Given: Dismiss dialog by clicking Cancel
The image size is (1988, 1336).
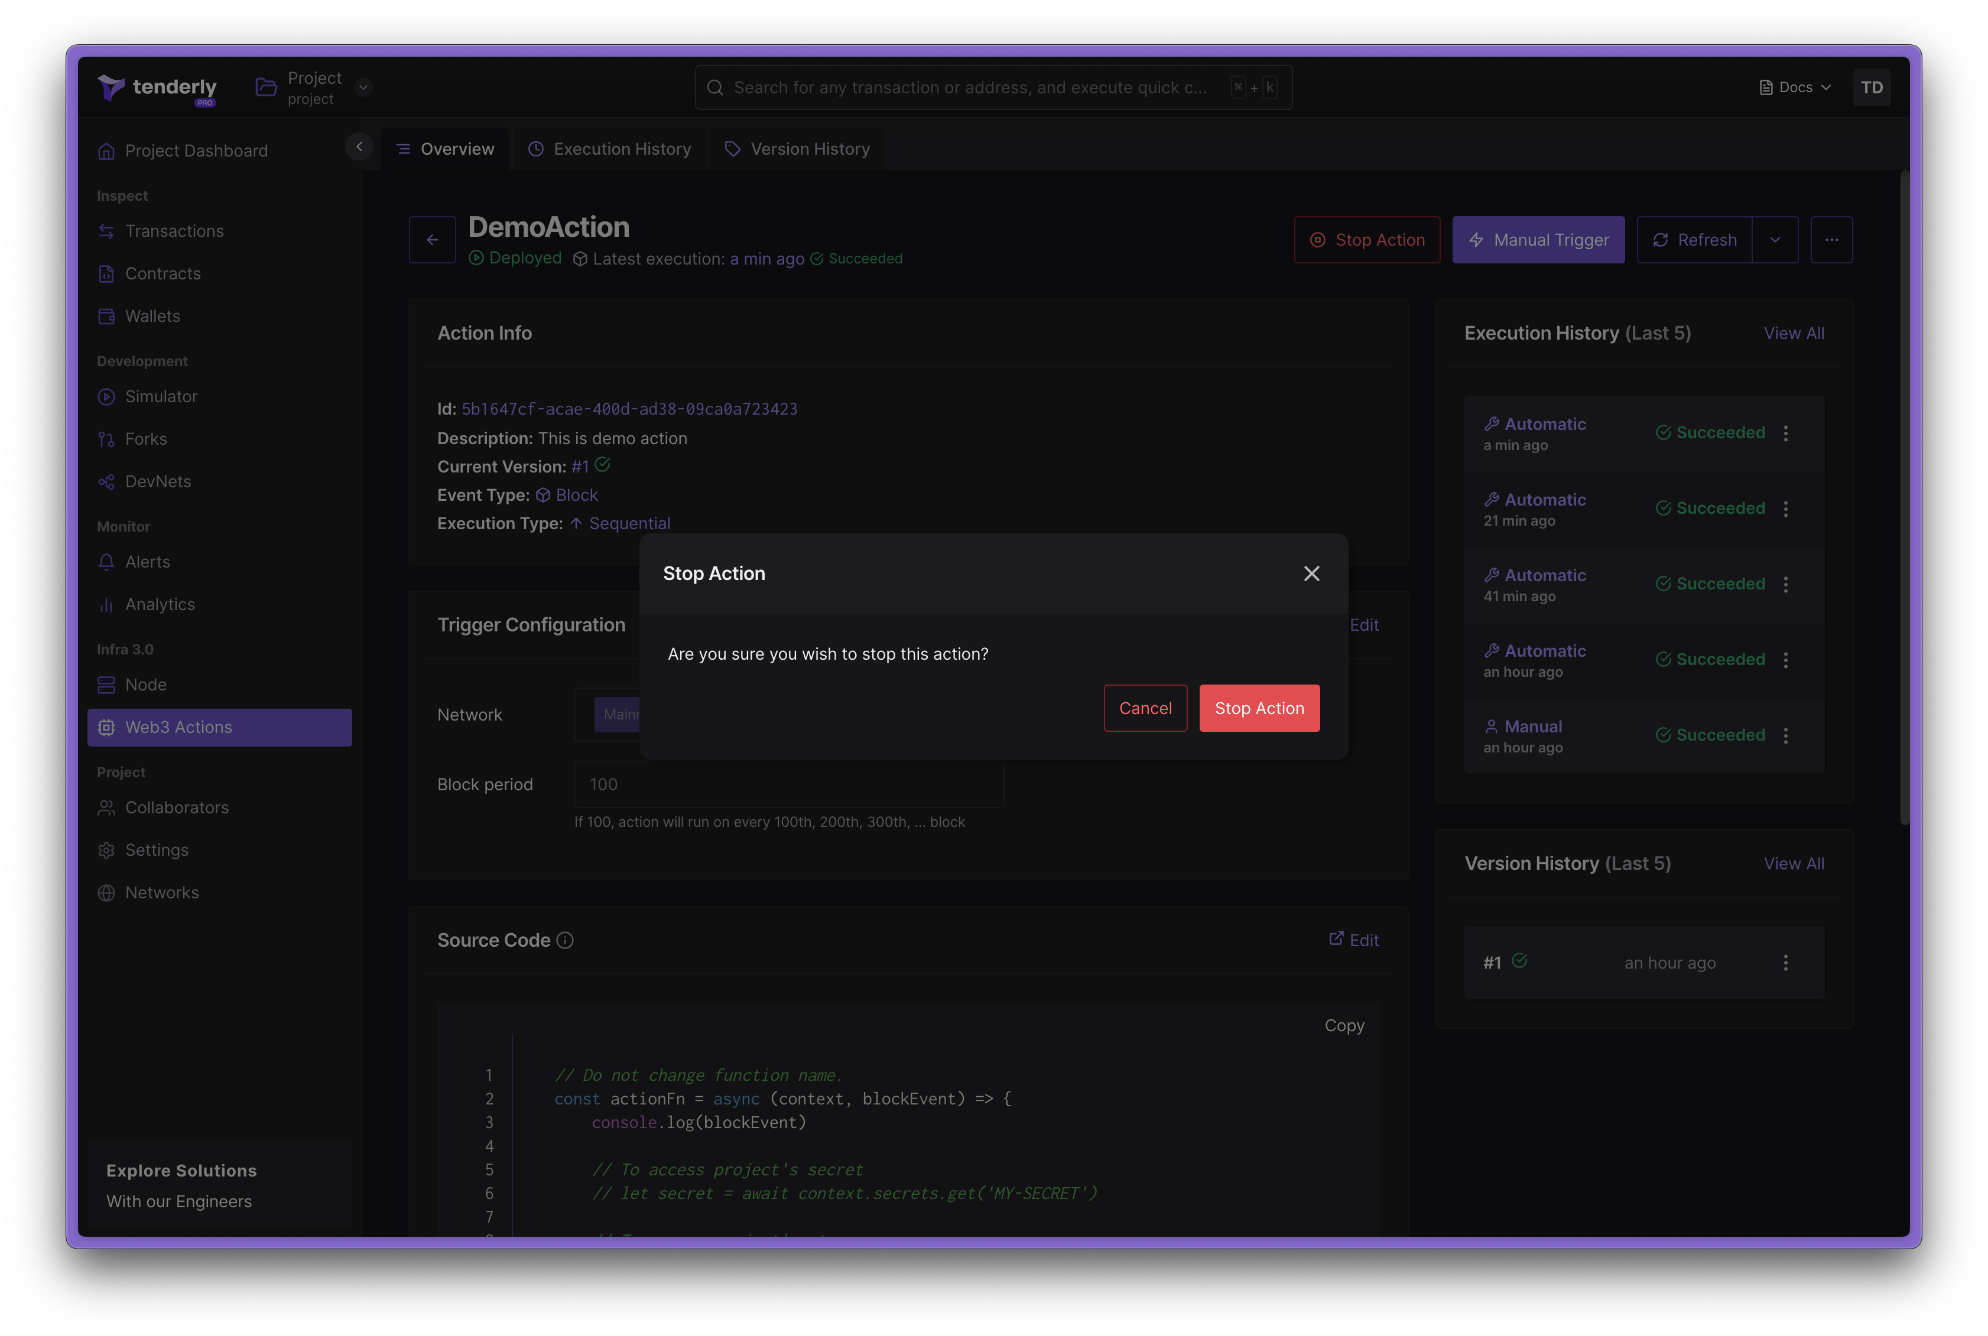Looking at the screenshot, I should tap(1145, 707).
